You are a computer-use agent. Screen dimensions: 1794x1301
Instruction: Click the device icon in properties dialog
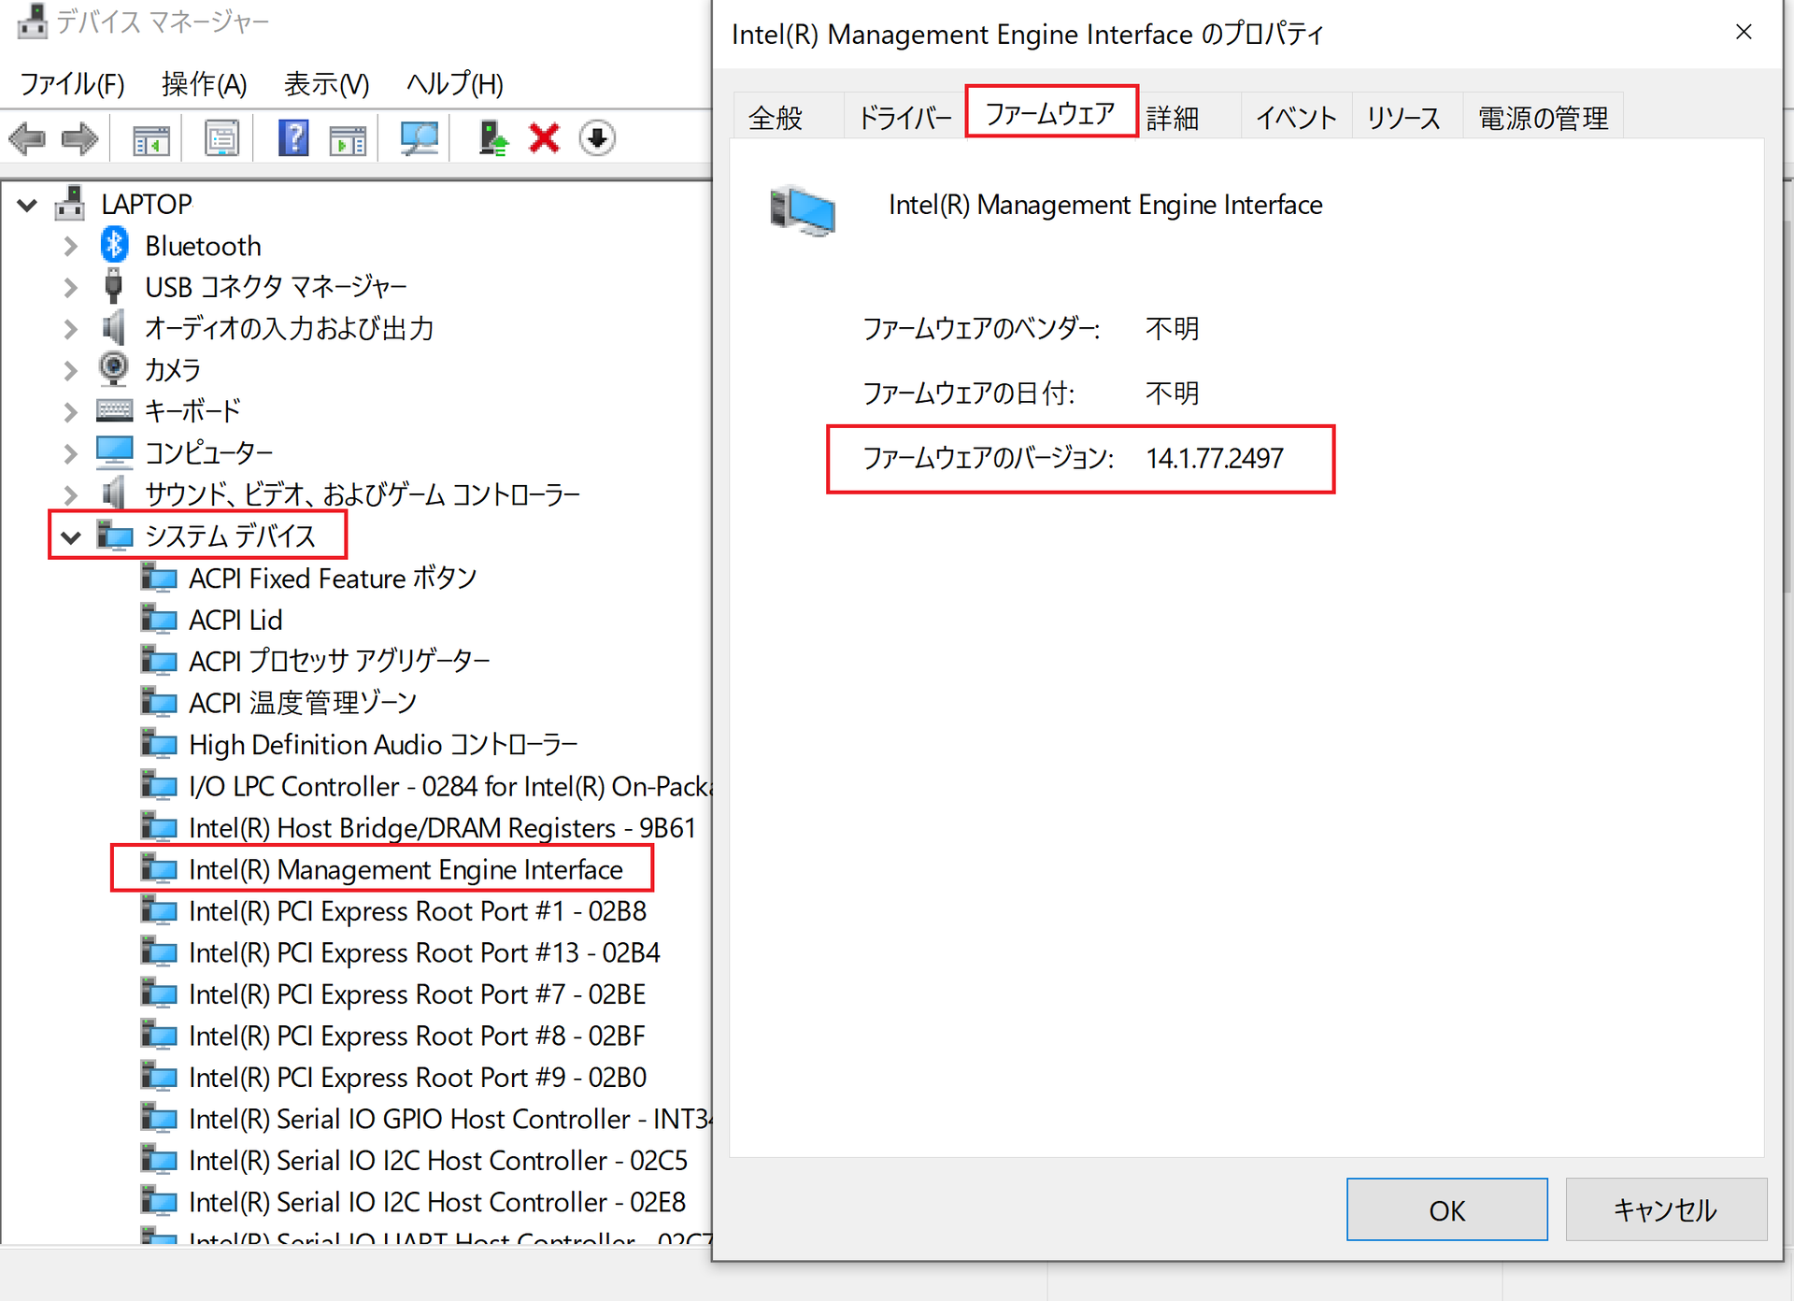802,209
